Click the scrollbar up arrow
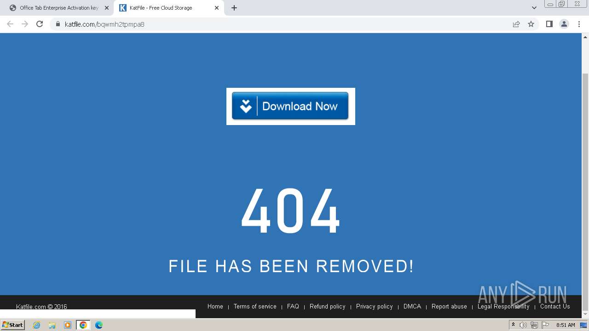 point(585,37)
